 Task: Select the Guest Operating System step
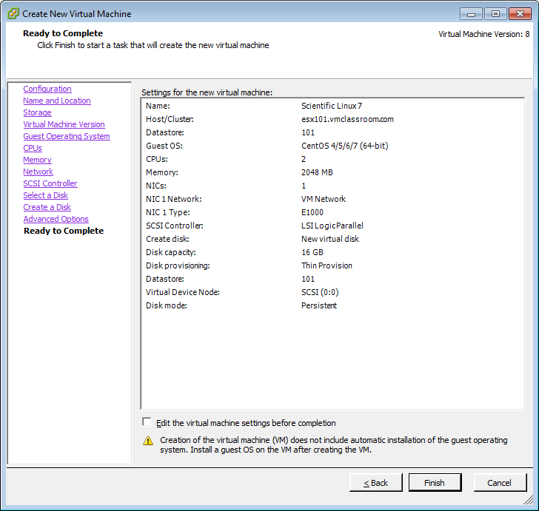[67, 136]
